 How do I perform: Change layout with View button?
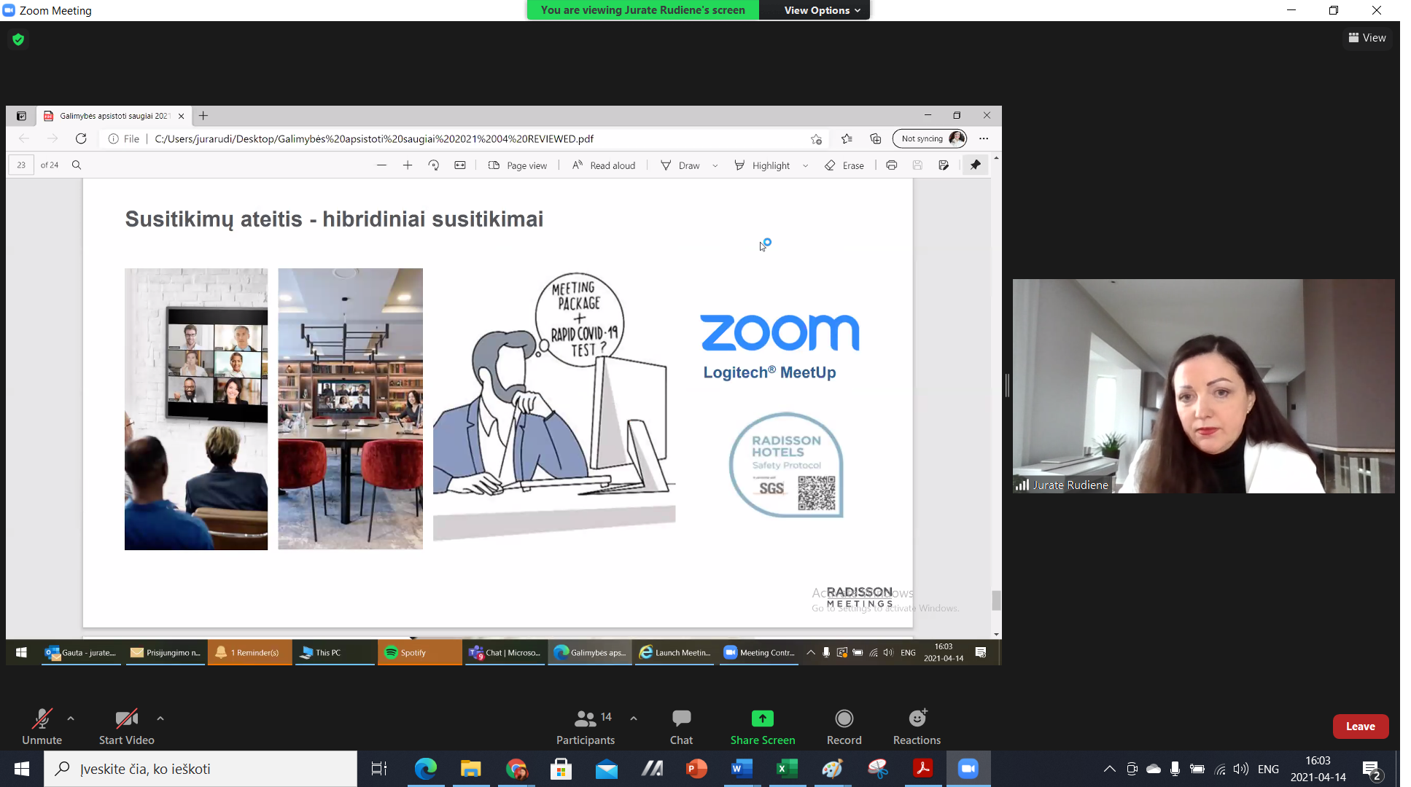point(1367,38)
